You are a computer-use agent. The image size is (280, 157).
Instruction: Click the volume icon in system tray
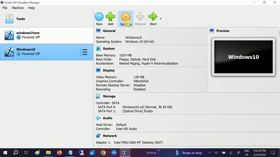coord(217,153)
